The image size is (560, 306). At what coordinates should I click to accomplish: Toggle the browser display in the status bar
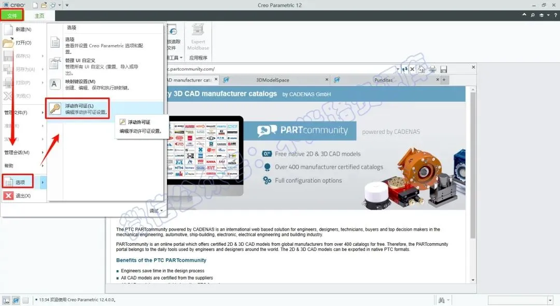[x=16, y=300]
